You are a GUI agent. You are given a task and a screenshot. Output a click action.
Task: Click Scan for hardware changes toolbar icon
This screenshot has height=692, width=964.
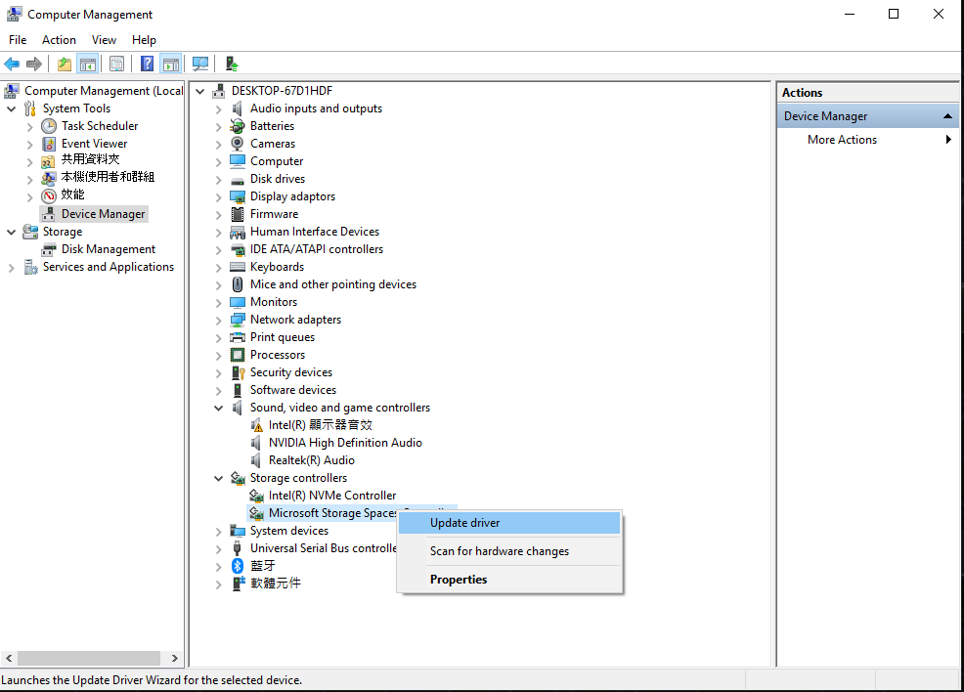[x=200, y=65]
